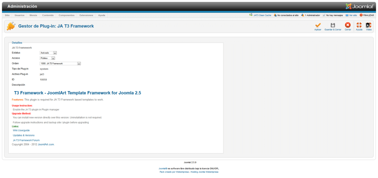
Task: Click the Hosting Joomla Webempresa link
Action: coord(204,172)
